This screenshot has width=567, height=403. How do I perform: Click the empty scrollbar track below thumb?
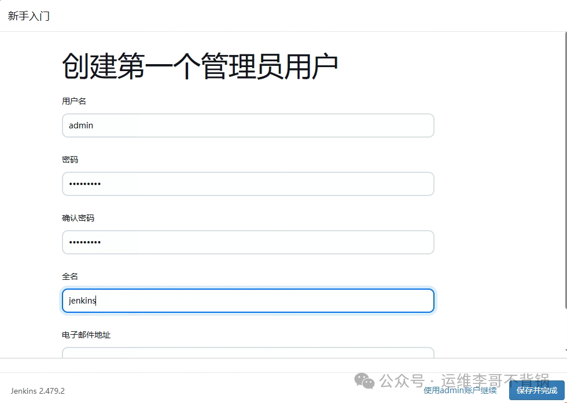(x=565, y=328)
